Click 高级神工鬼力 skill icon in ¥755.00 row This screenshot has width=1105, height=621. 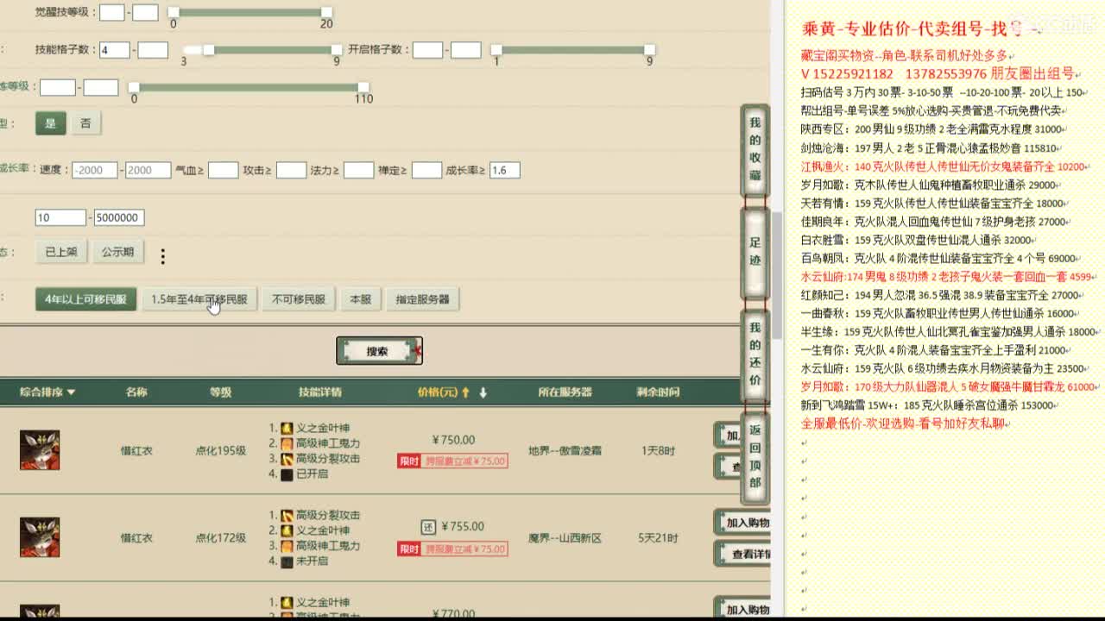(x=286, y=546)
